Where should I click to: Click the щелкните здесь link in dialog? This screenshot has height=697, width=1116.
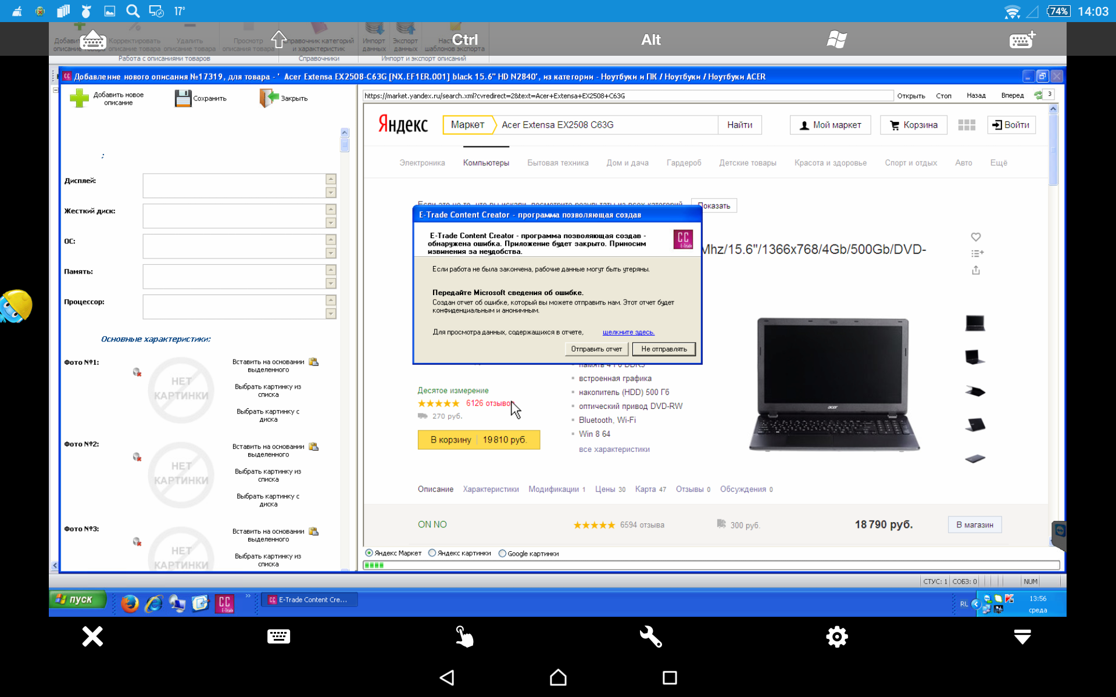coord(628,332)
